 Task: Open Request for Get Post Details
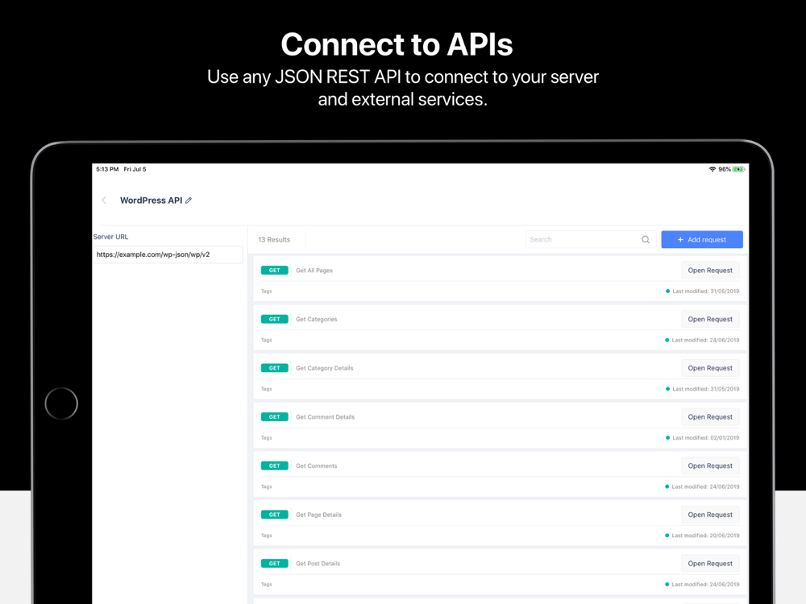tap(710, 564)
